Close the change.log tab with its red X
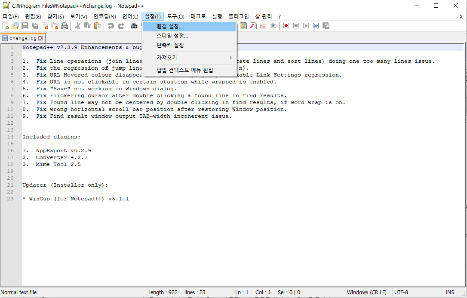 (x=40, y=38)
